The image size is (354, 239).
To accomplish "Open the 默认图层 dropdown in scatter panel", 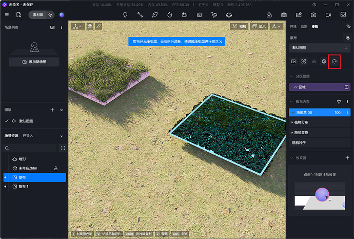I will (320, 48).
